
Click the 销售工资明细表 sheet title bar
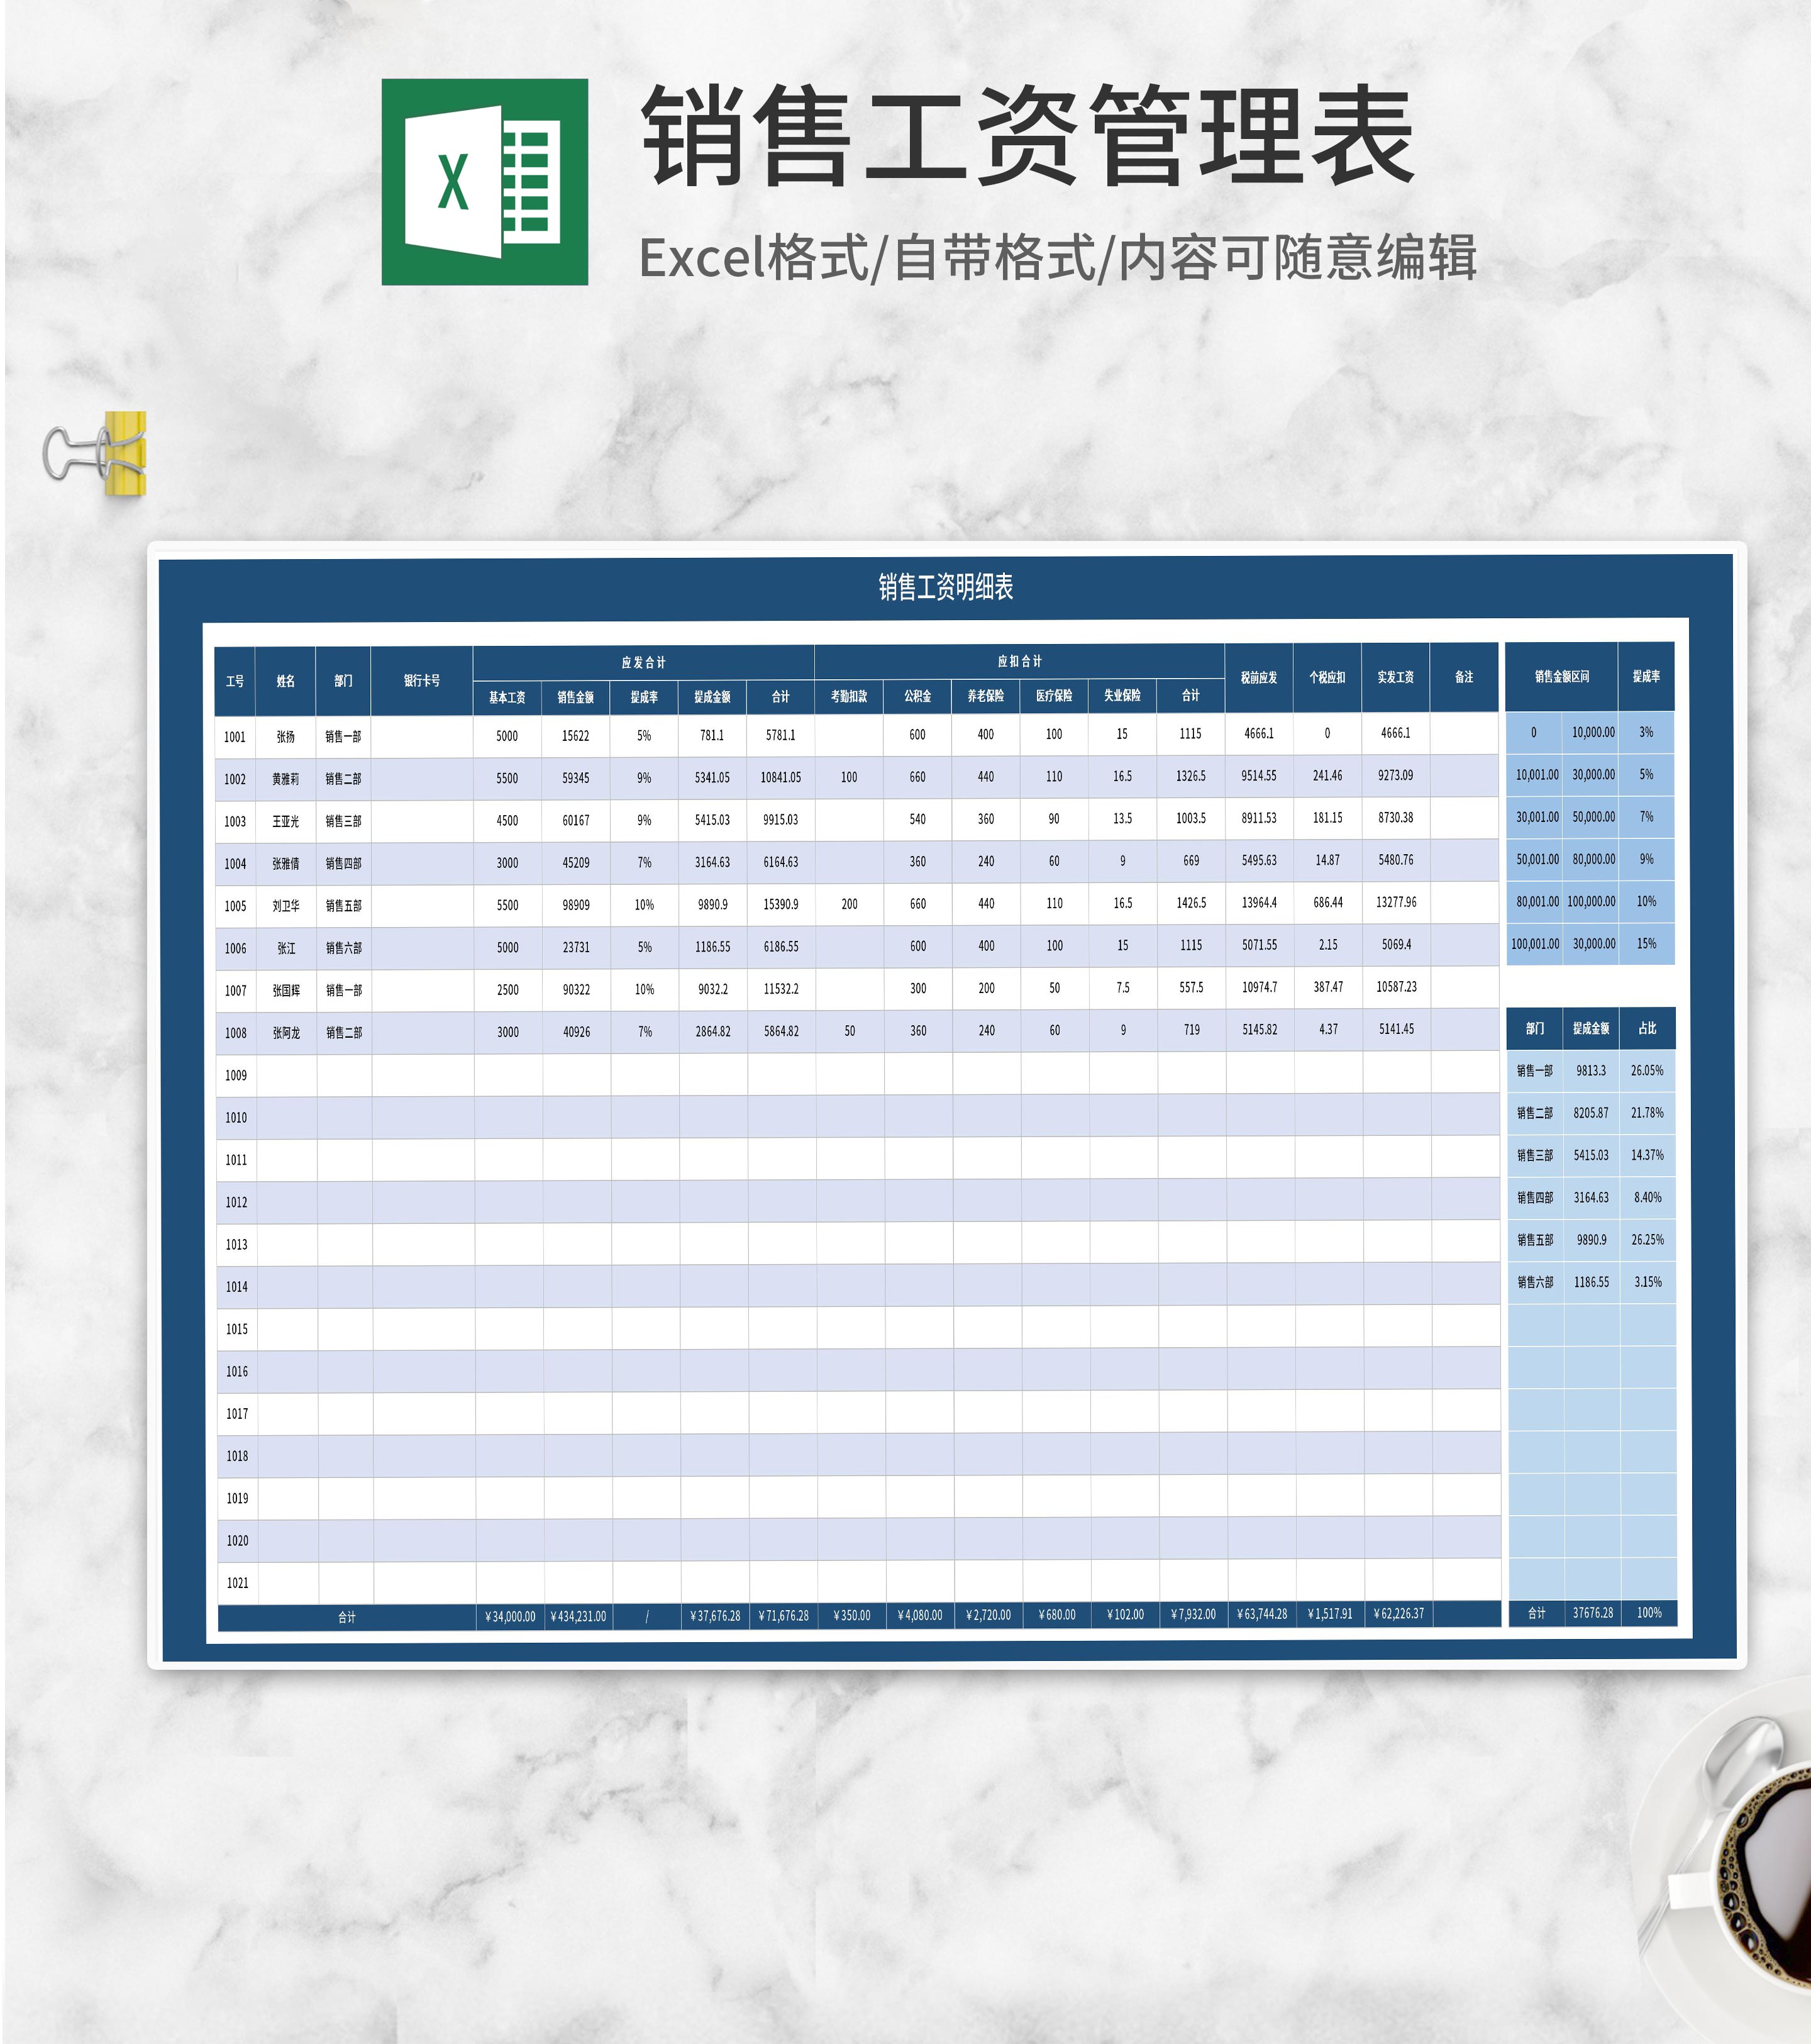tap(945, 587)
